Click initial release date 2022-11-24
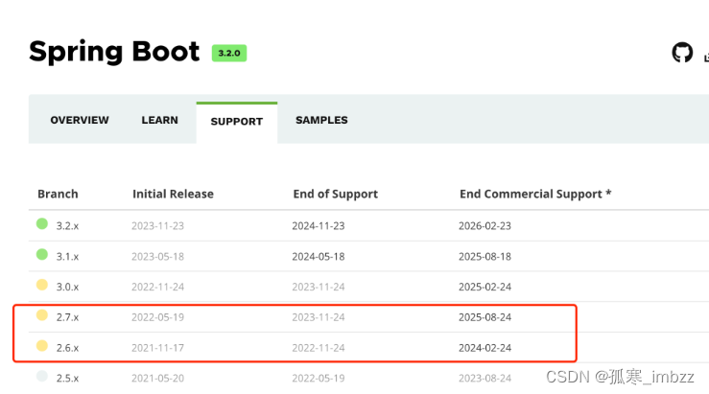Screen dimensions: 709x394 click(x=157, y=287)
